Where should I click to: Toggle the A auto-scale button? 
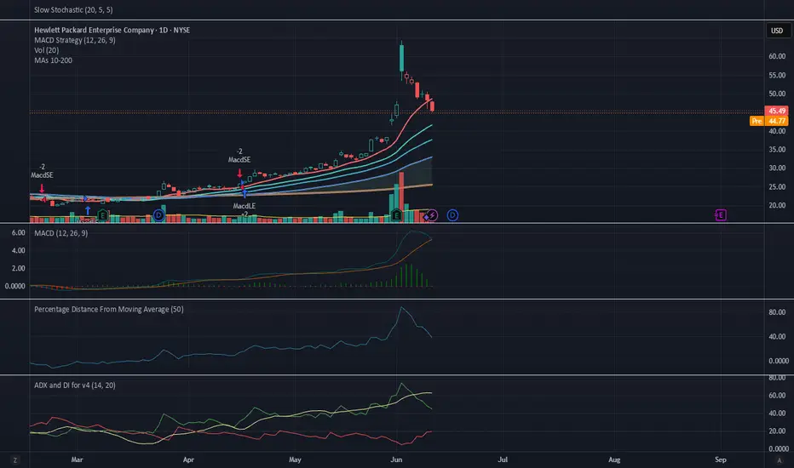point(780,460)
